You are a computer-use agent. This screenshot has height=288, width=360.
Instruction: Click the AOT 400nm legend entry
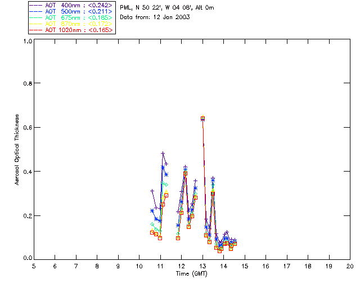tap(71, 5)
